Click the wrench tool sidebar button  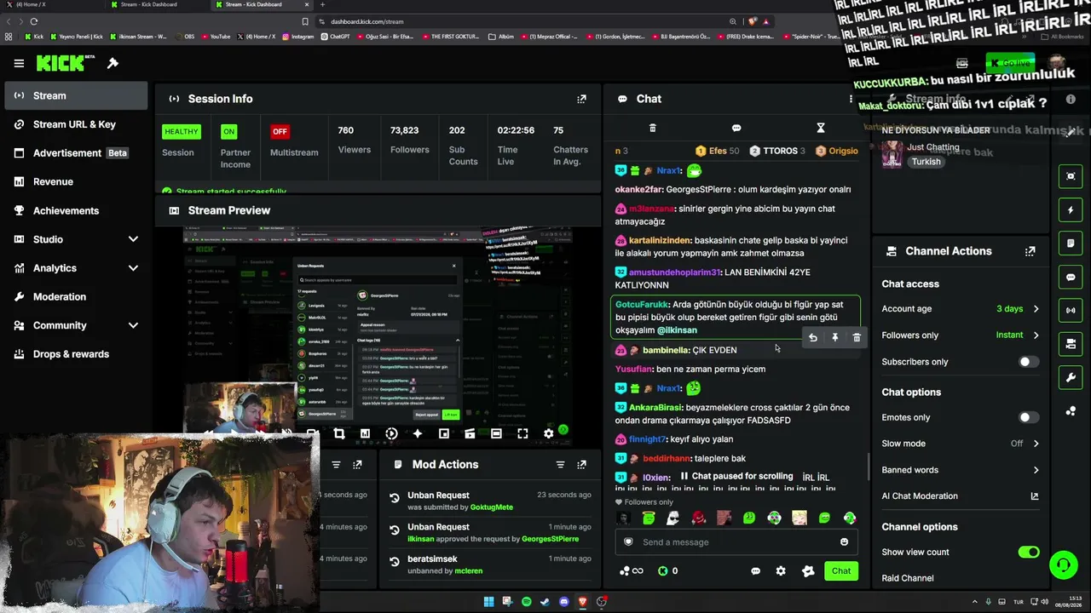point(1071,377)
